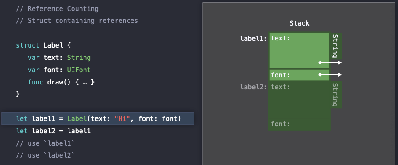Click the "// use `label2`" comment
The width and height of the screenshot is (398, 165).
45,155
